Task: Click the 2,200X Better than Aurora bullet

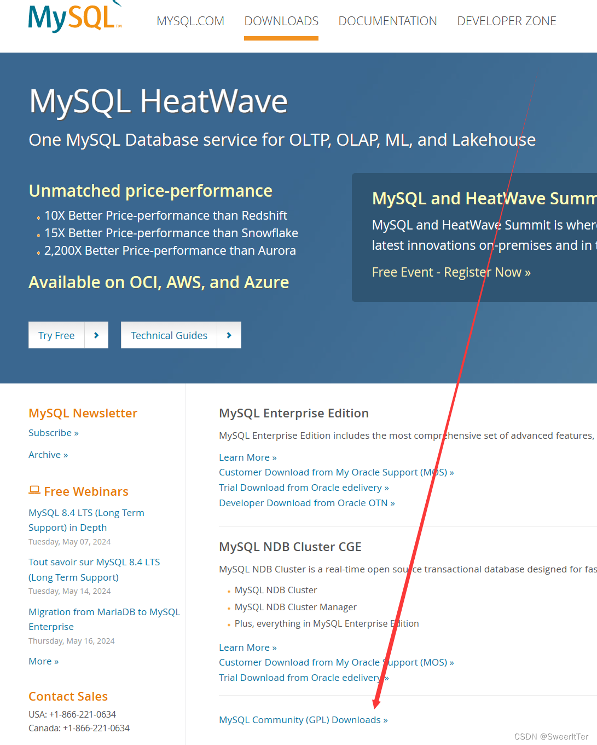Action: pyautogui.click(x=170, y=250)
